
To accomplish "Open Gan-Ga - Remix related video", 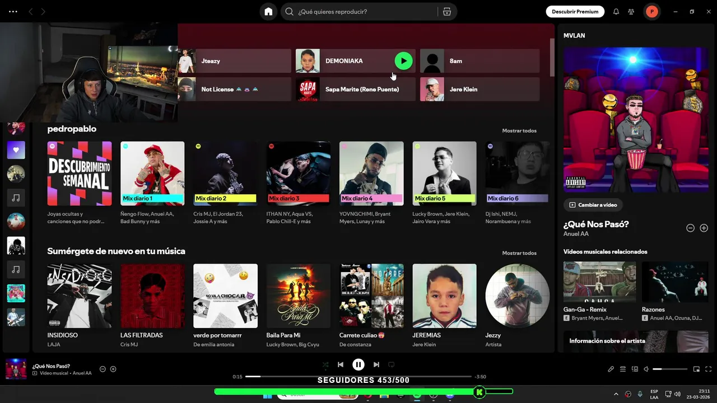I will 599,282.
